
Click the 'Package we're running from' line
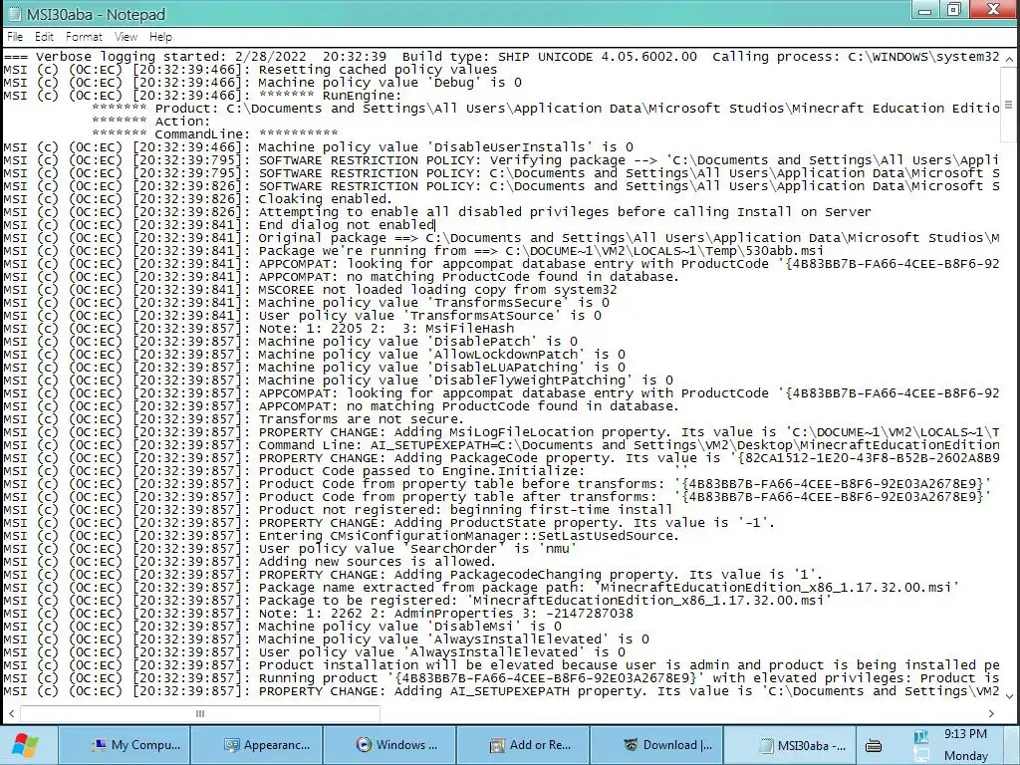413,251
